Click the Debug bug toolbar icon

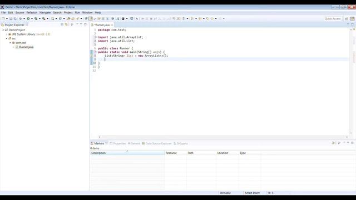tap(21, 18)
